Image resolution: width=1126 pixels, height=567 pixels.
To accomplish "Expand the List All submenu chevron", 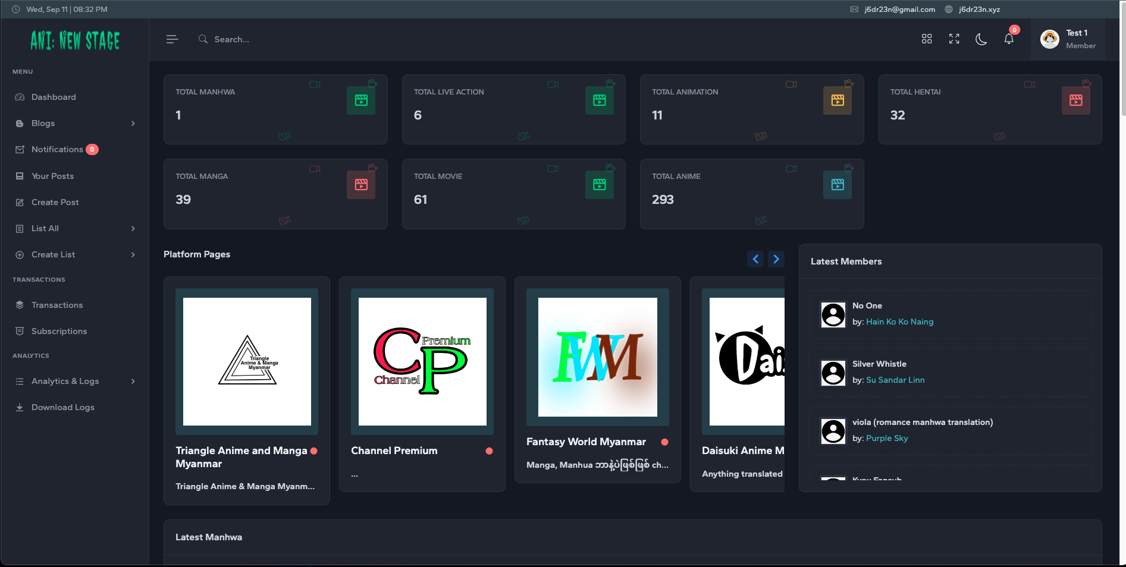I will [x=133, y=228].
